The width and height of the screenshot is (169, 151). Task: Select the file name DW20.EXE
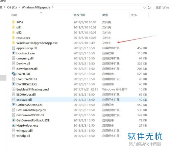pyautogui.click(x=23, y=74)
